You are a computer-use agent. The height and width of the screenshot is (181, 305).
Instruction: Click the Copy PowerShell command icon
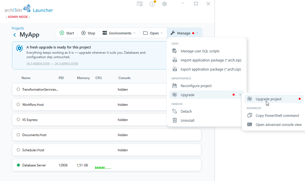coord(249,115)
